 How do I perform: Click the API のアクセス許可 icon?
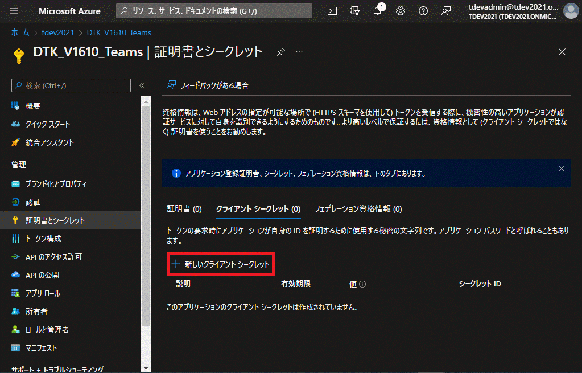pyautogui.click(x=15, y=257)
